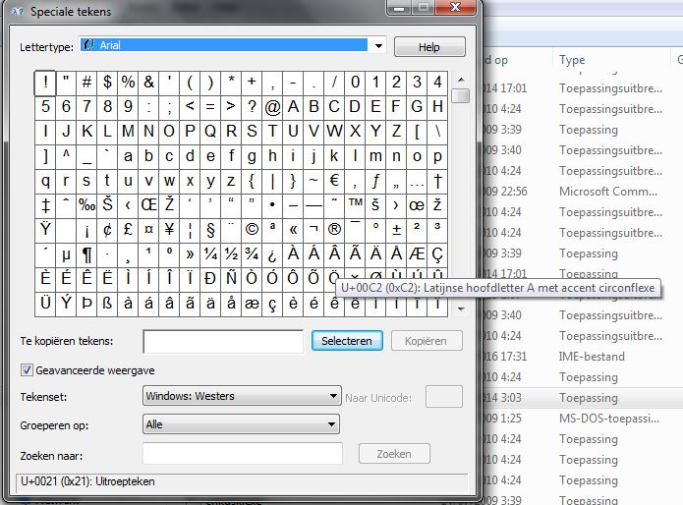Click the Te kopiëren tekens field
The image size is (683, 505).
[x=223, y=341]
